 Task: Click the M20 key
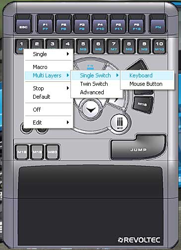tap(53, 152)
